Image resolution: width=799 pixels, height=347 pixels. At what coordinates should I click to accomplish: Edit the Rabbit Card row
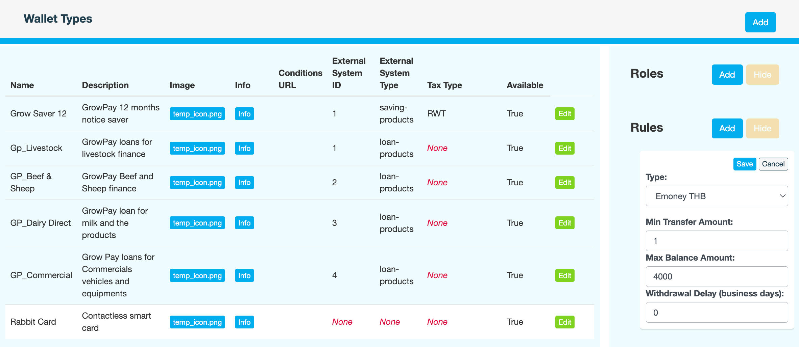[x=564, y=322]
